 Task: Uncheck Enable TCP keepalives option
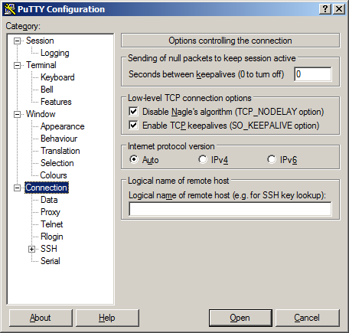pyautogui.click(x=133, y=126)
